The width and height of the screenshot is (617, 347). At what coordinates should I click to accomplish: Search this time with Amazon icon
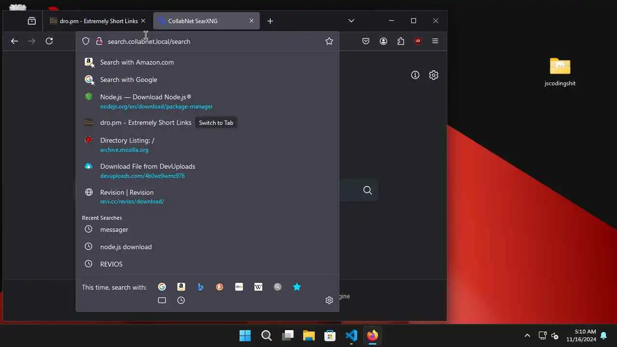(x=181, y=287)
